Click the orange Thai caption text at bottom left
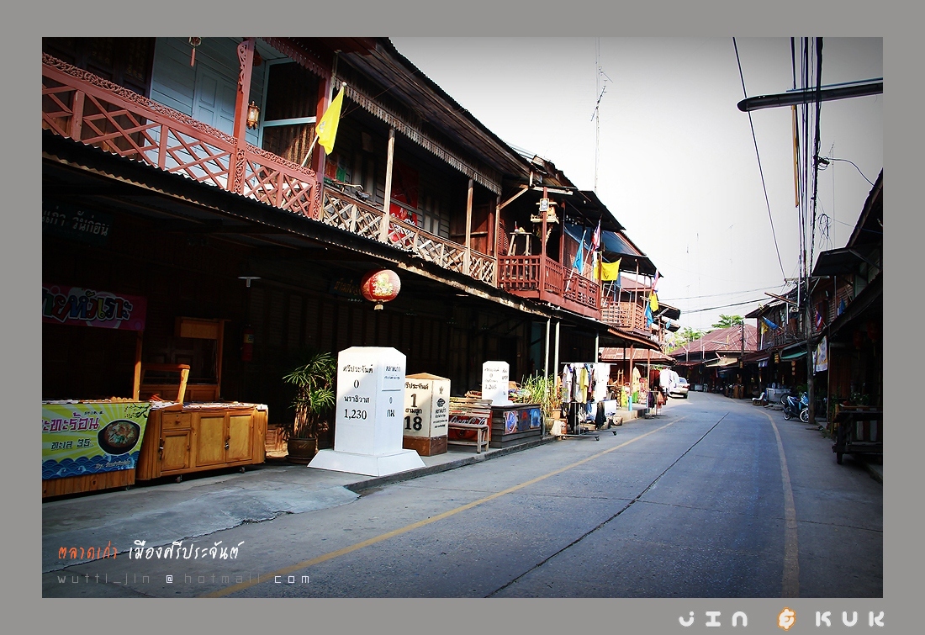 [x=88, y=553]
